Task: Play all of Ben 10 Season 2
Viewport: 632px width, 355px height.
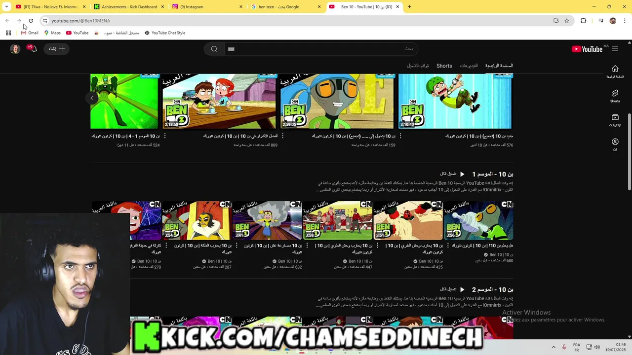Action: pyautogui.click(x=453, y=289)
